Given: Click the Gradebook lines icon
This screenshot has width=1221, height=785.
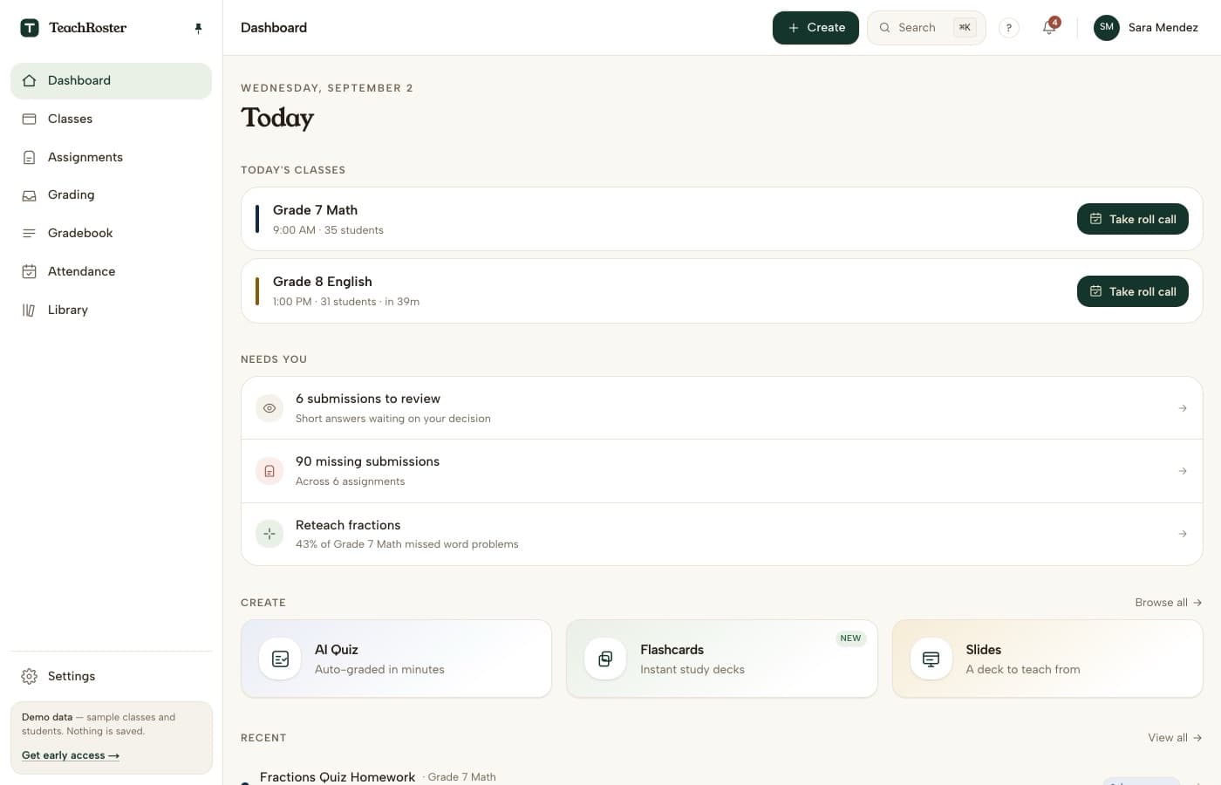Looking at the screenshot, I should [x=29, y=233].
